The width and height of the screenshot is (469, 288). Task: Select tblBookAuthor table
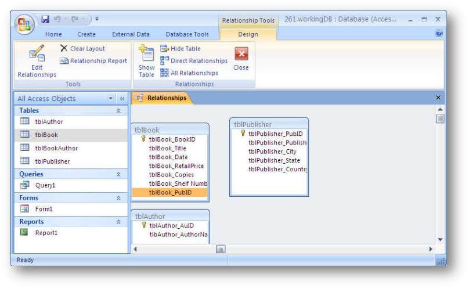(x=71, y=148)
